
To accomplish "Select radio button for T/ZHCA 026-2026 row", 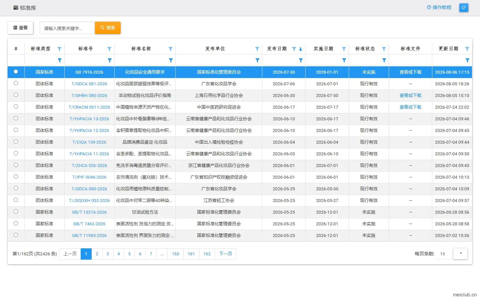I will 16,165.
